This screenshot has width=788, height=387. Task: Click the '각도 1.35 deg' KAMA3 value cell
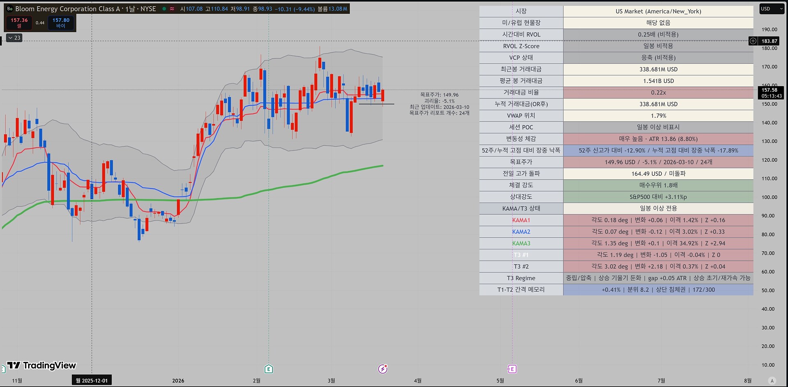(658, 243)
